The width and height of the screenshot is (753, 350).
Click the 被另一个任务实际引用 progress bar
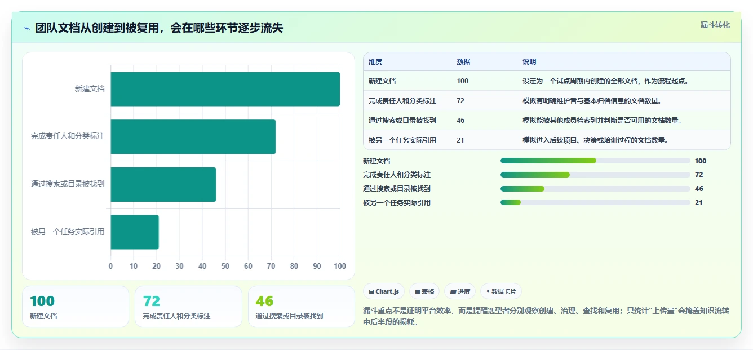click(595, 202)
